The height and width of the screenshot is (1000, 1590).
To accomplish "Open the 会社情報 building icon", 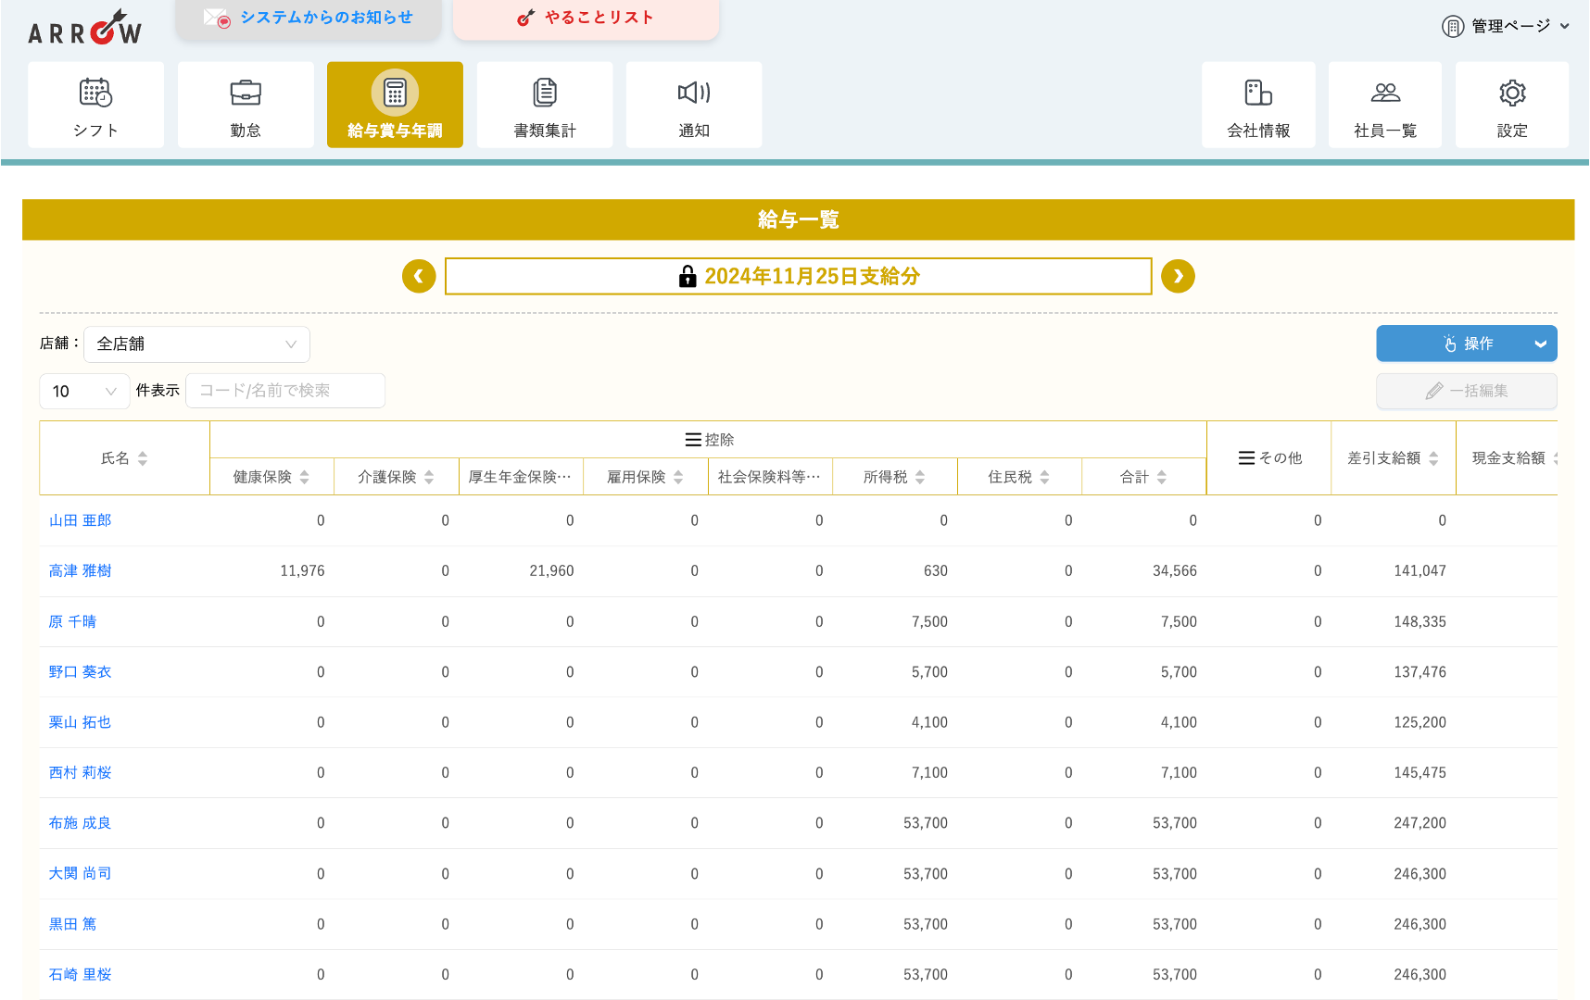I will coord(1258,94).
